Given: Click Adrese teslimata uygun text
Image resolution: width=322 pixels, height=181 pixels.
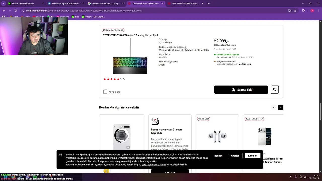Looking at the screenshot, I should pyautogui.click(x=228, y=55).
